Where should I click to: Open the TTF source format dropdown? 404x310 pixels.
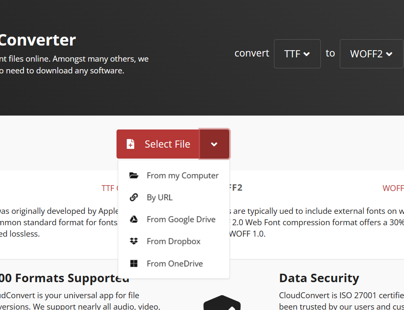coord(297,54)
